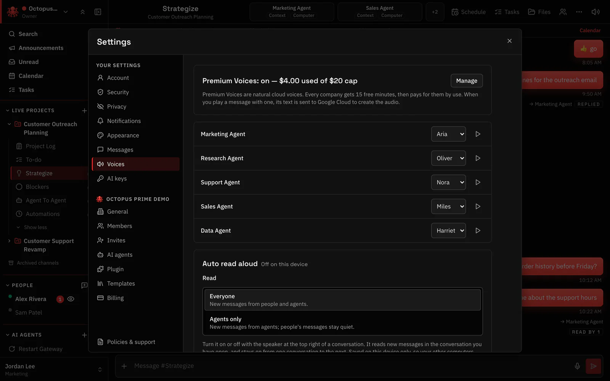The width and height of the screenshot is (610, 381).
Task: Open the Research Agent voice dropdown (Oliver)
Action: 448,158
